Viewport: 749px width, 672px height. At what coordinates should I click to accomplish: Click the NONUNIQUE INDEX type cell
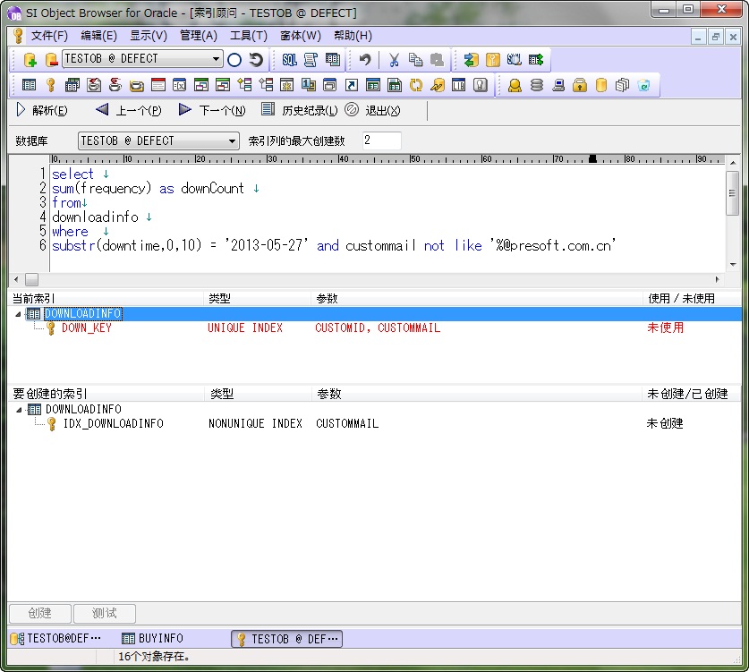[256, 423]
